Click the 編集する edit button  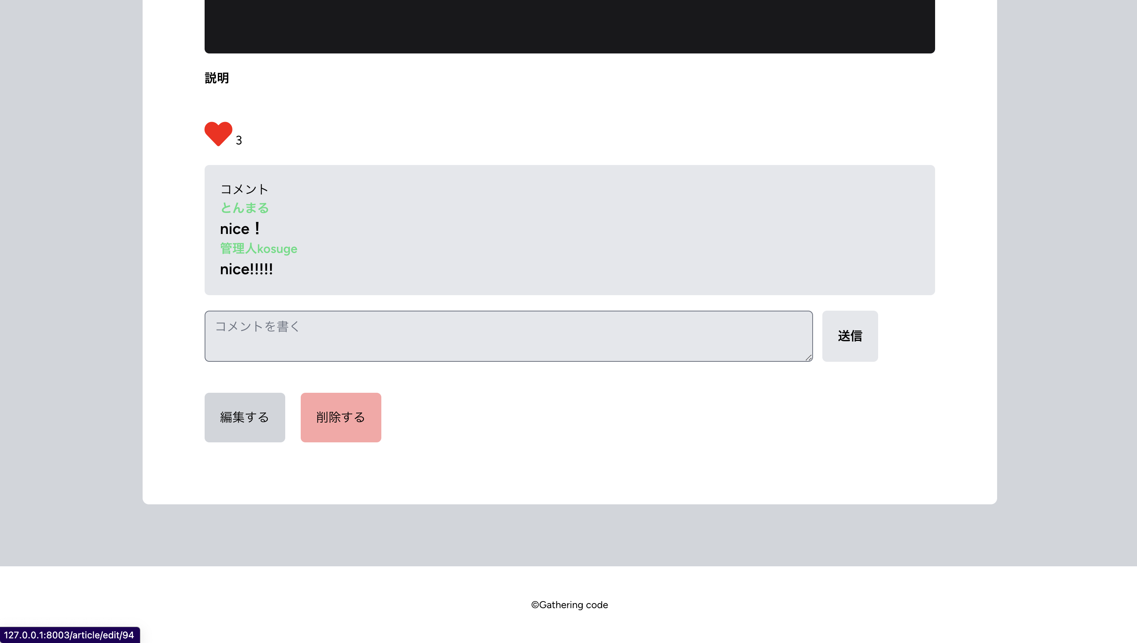click(x=245, y=417)
